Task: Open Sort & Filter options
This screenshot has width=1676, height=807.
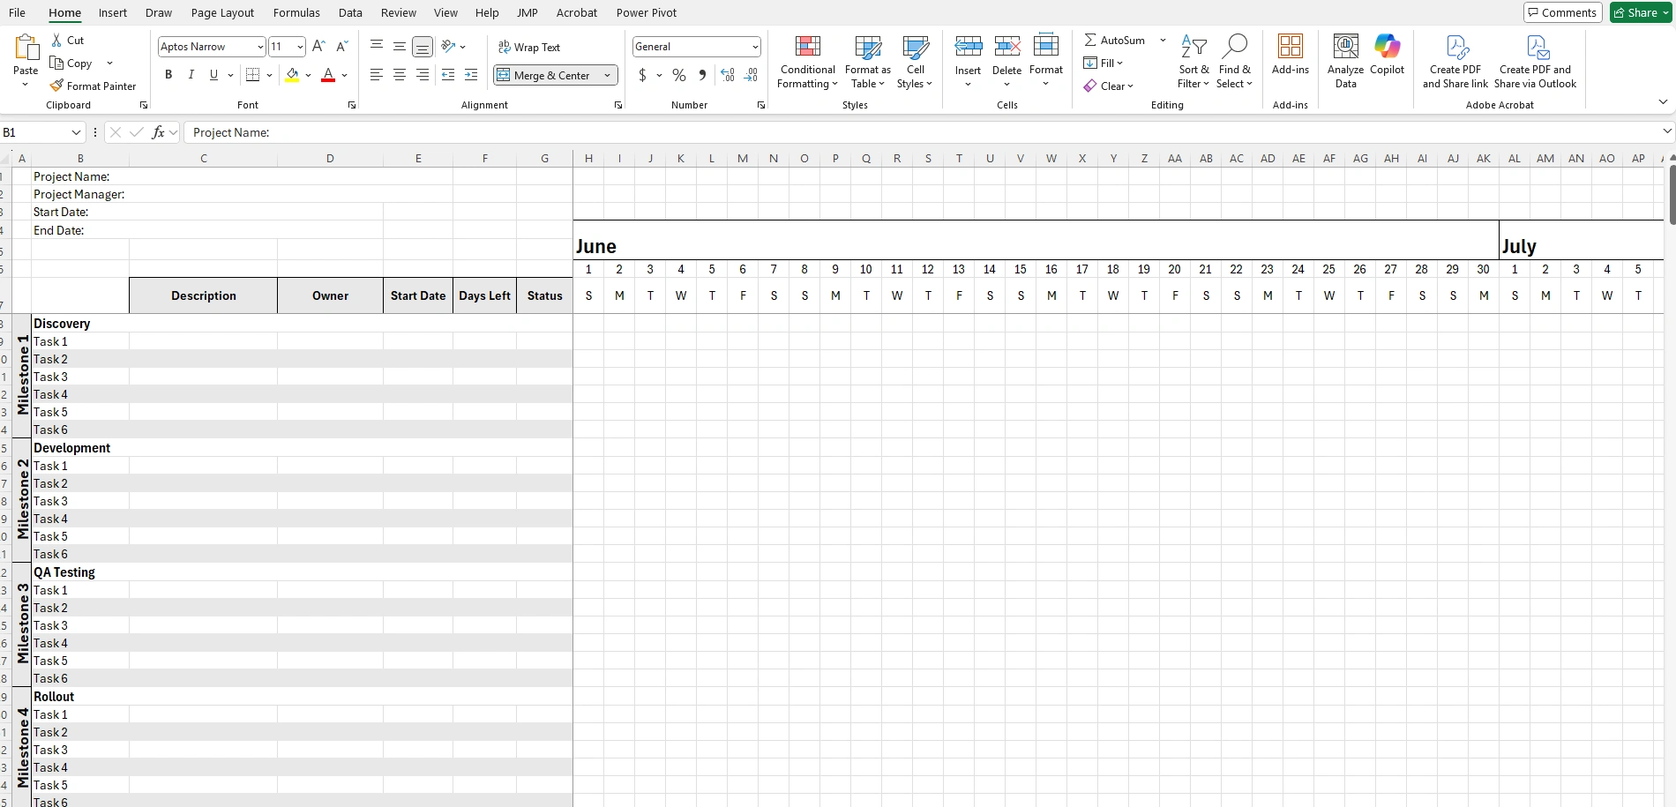Action: pos(1193,62)
